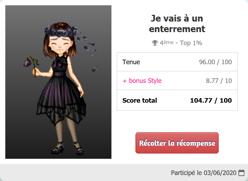Click the 104.77 / 100 total score

point(211,100)
